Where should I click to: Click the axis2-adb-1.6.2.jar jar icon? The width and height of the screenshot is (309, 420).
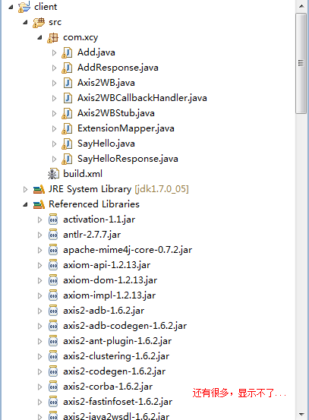click(x=53, y=311)
